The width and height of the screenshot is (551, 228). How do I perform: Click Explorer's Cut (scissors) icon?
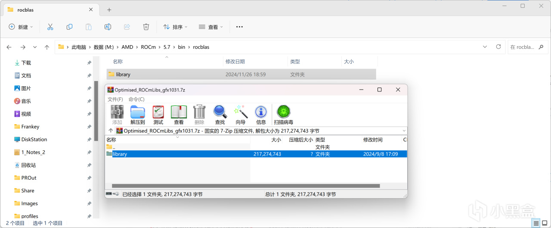tap(50, 27)
